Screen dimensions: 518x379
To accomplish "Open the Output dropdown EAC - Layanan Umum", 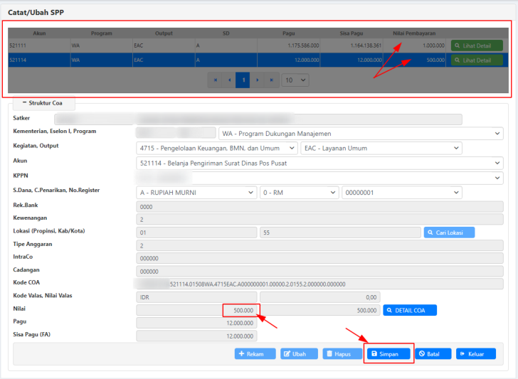I will pyautogui.click(x=381, y=148).
